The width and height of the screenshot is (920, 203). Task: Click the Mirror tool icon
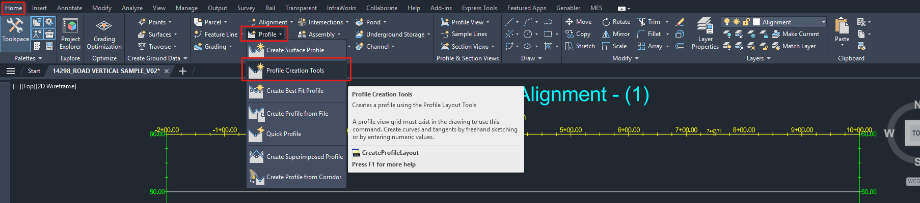606,34
